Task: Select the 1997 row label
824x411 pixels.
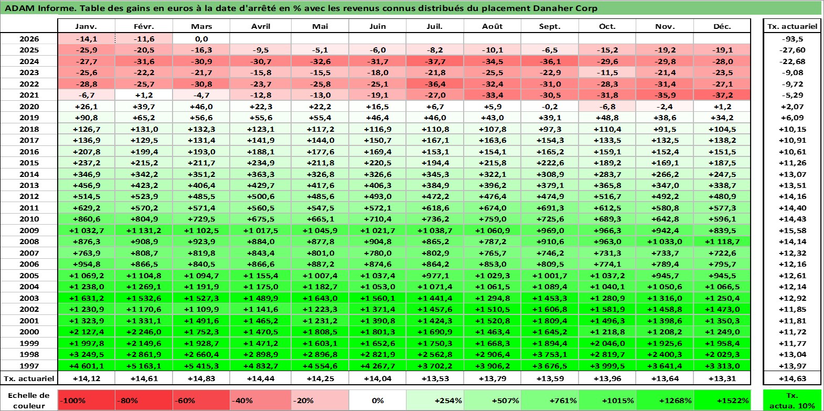Action: coord(29,366)
